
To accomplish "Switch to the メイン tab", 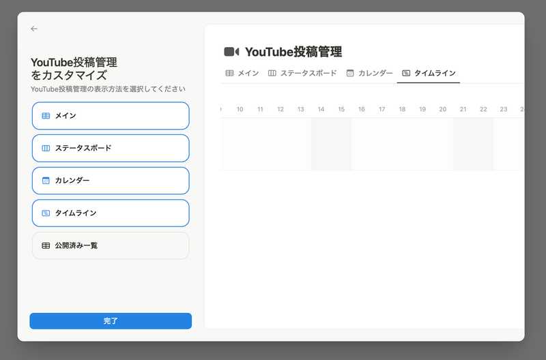I will click(x=242, y=73).
